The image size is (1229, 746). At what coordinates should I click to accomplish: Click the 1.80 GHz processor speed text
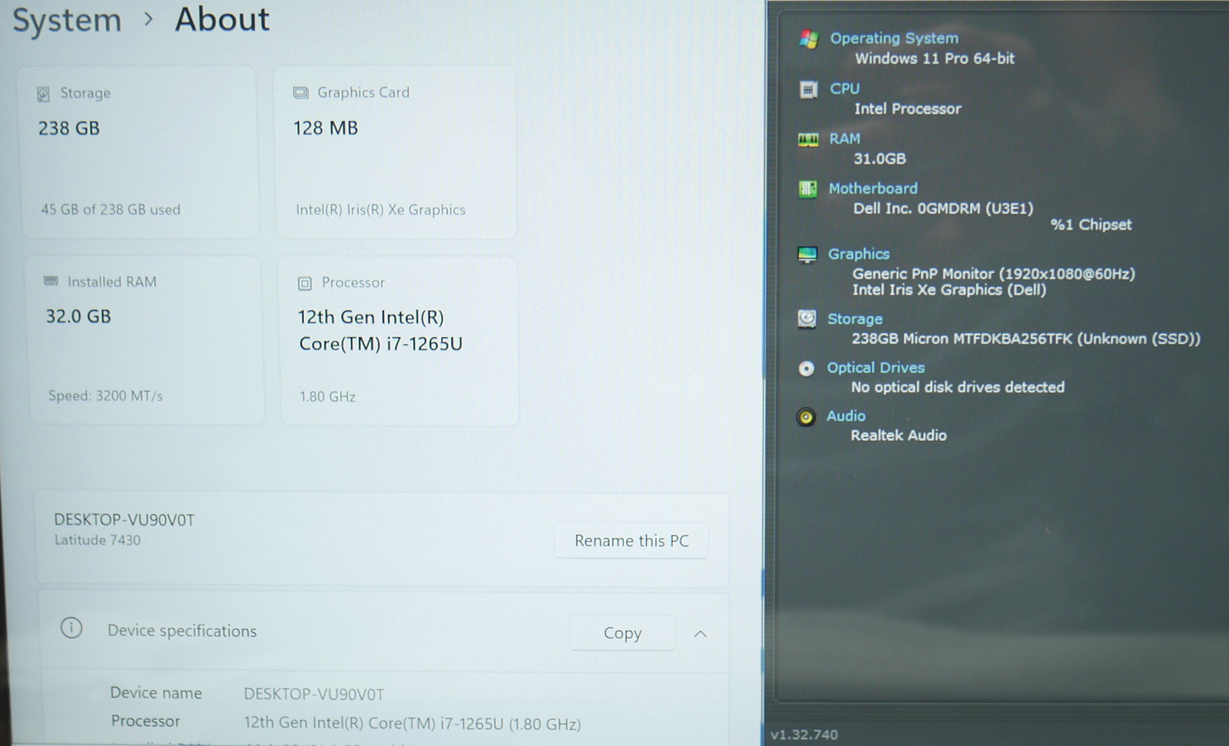(327, 396)
